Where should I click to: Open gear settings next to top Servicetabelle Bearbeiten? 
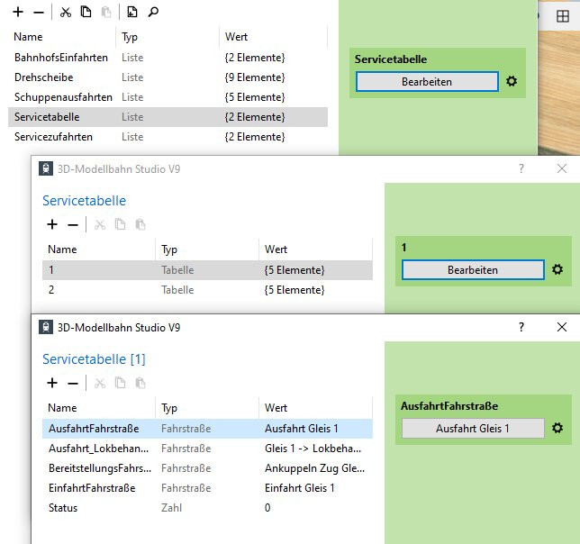[x=512, y=81]
